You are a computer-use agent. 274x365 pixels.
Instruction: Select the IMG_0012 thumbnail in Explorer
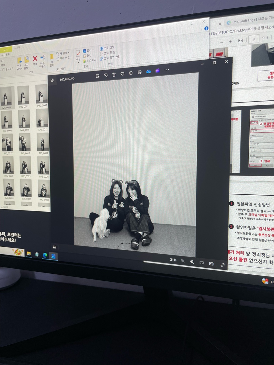43,120
